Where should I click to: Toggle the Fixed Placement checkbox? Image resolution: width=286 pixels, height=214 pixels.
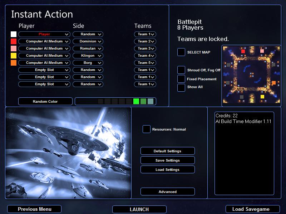click(x=181, y=79)
